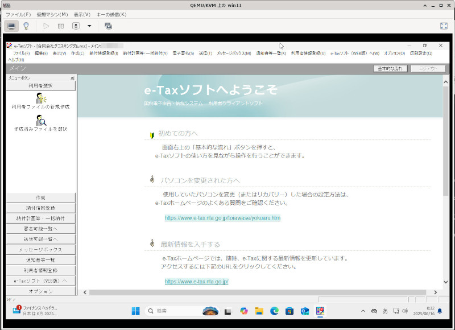The width and height of the screenshot is (455, 330).
Task: Click the horizontal scrollbar left arrow
Action: tap(85, 292)
